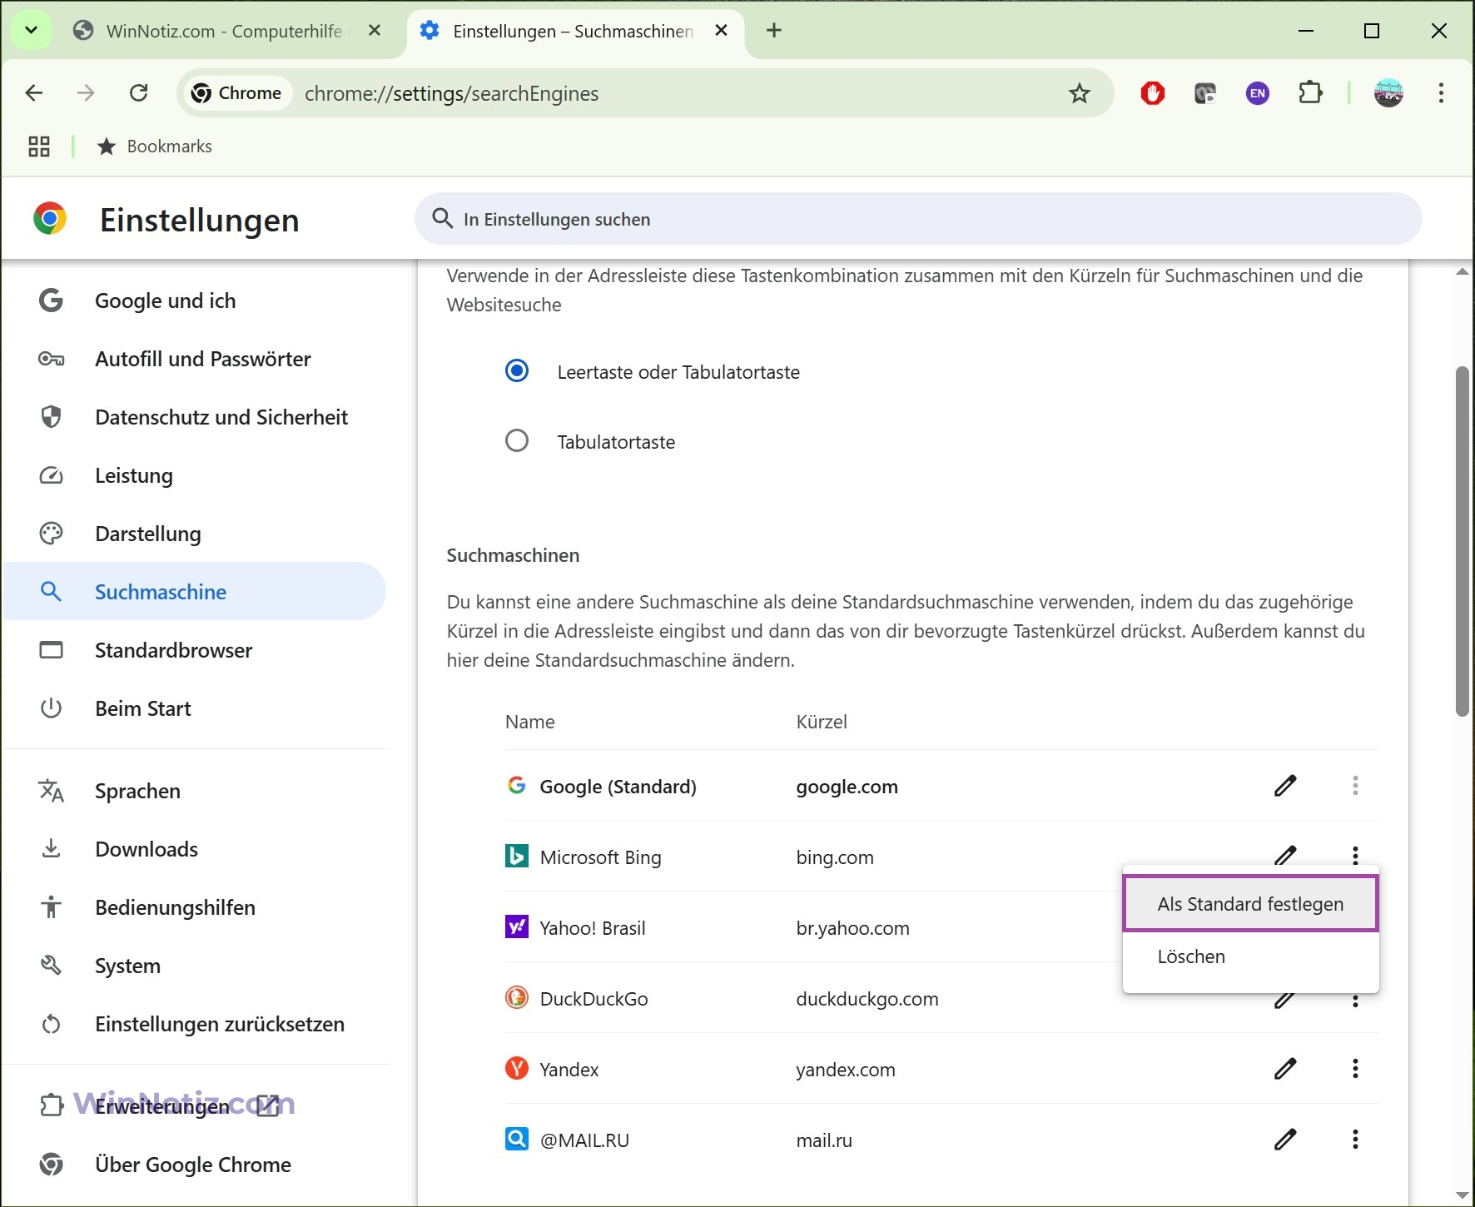Edit the Yandex search engine entry
1475x1207 pixels.
1285,1069
